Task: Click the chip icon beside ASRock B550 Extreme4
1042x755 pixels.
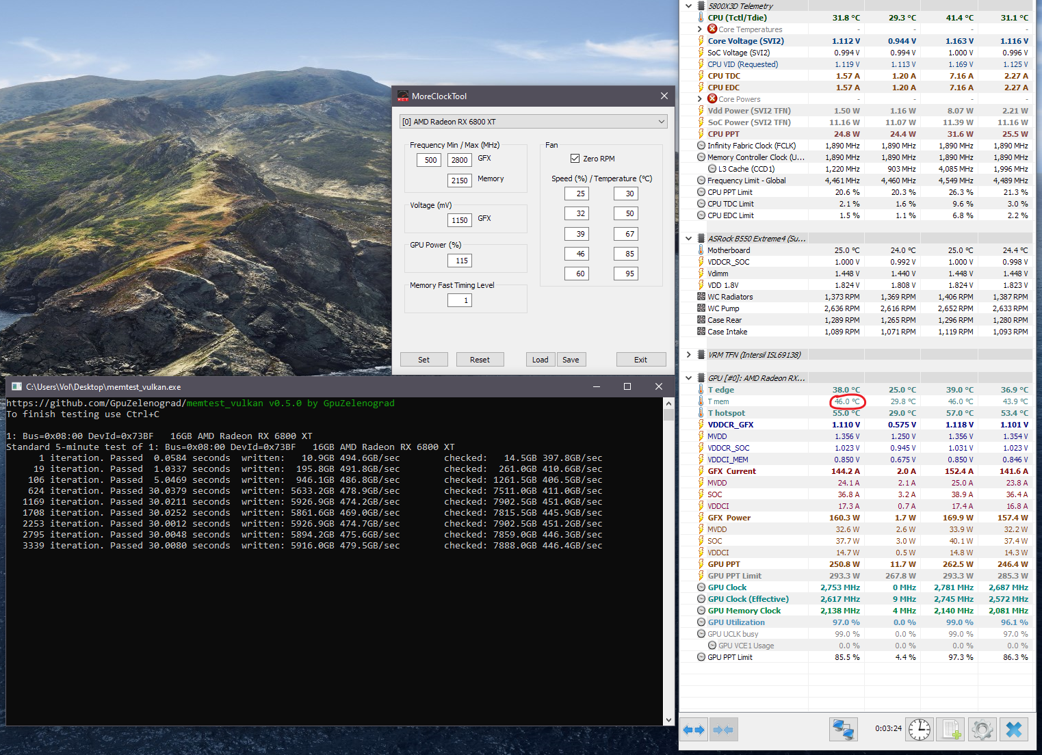Action: [701, 239]
